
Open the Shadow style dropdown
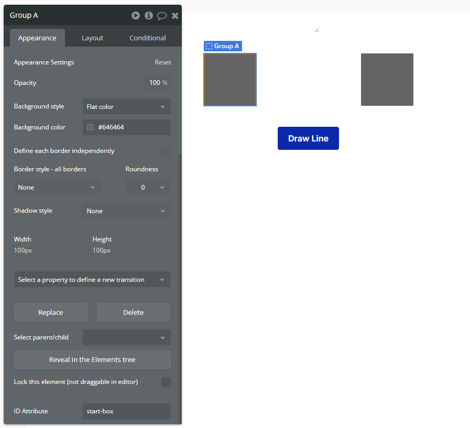pyautogui.click(x=126, y=211)
